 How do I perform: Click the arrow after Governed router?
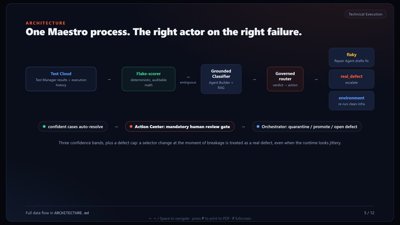pos(316,79)
